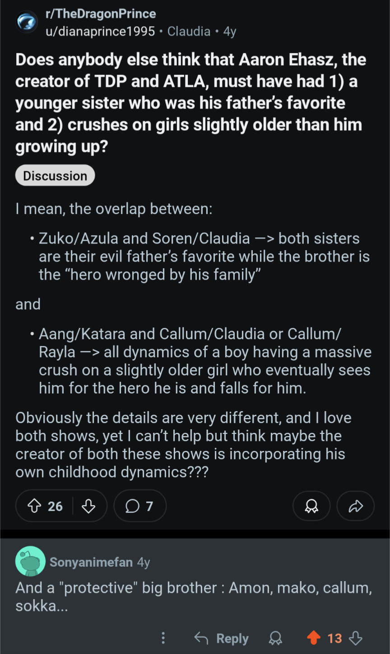The image size is (390, 654).
Task: Open Sonyanimefan's avatar
Action: pos(30,561)
